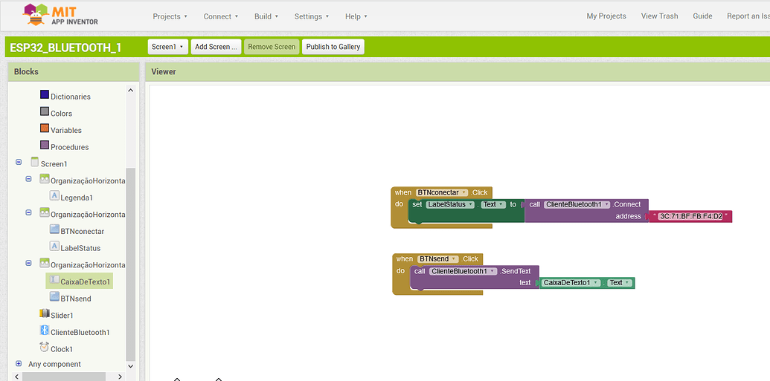This screenshot has height=381, width=770.
Task: Open the Screen1 screen selector dropdown
Action: pos(168,47)
